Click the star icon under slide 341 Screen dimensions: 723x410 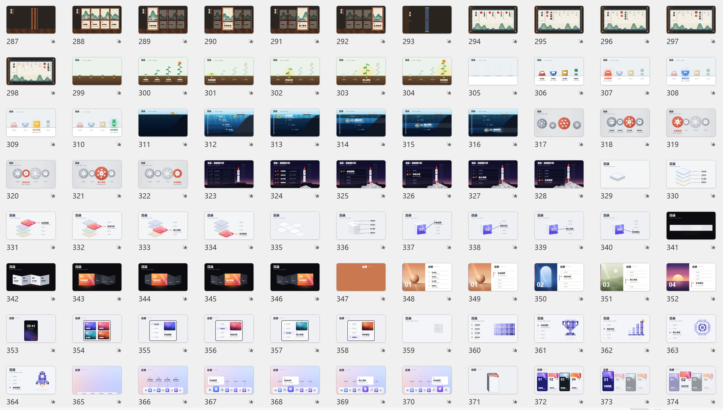713,247
